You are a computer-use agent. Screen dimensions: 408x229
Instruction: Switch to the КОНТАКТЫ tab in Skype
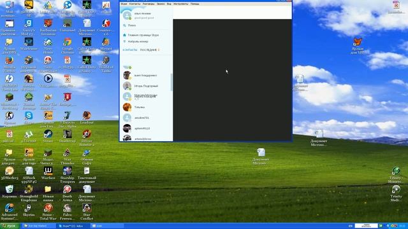pyautogui.click(x=130, y=50)
